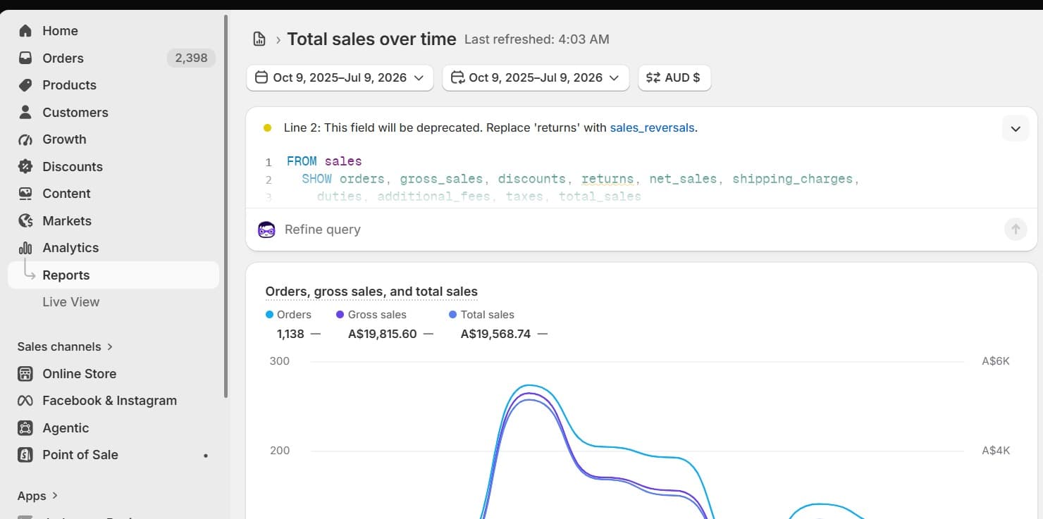Open Products via the tag icon
Screen dimensions: 1043x519
point(25,85)
